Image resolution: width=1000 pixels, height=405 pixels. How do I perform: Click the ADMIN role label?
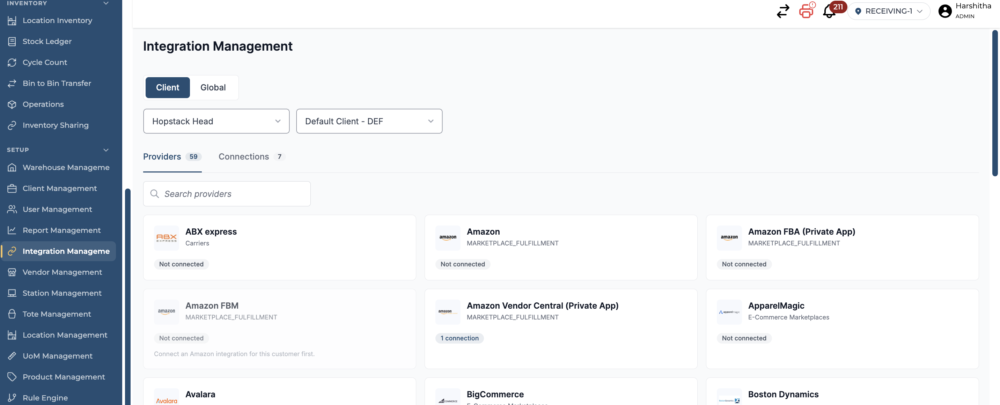point(965,16)
